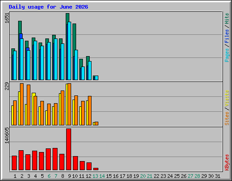Click green weekend day label 6
Image resolution: width=232 pixels, height=181 pixels.
pos(49,176)
